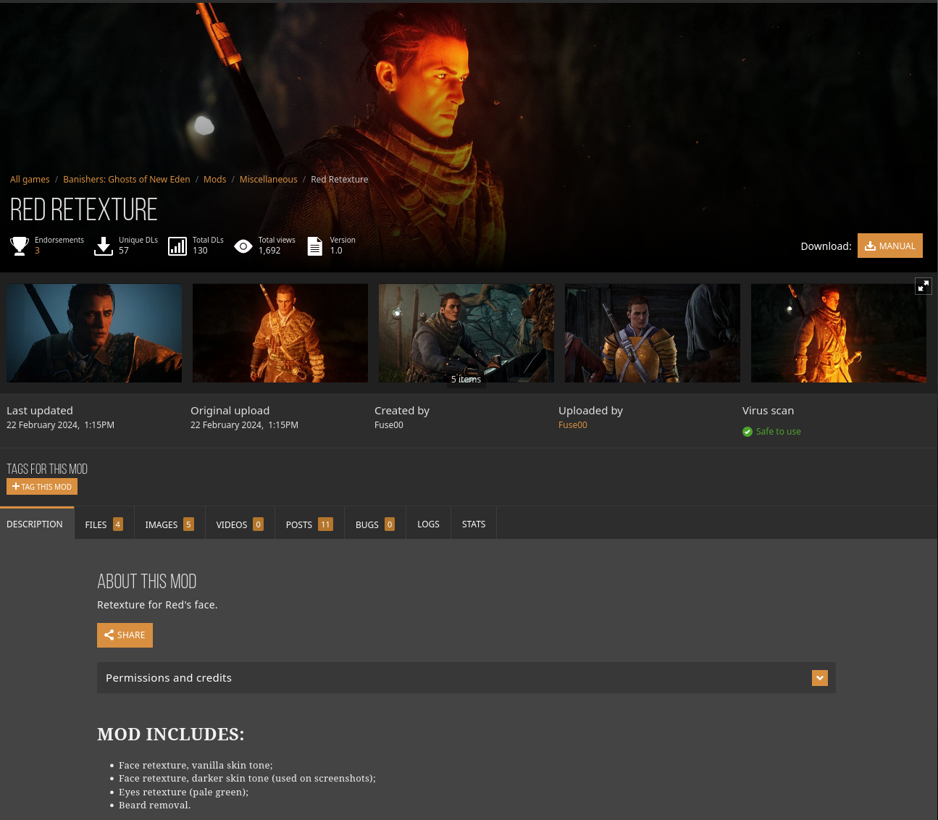The image size is (938, 820).
Task: Click the Total DLs bar chart icon
Action: pyautogui.click(x=177, y=246)
